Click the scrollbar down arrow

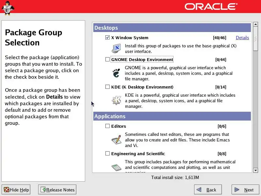pyautogui.click(x=255, y=170)
